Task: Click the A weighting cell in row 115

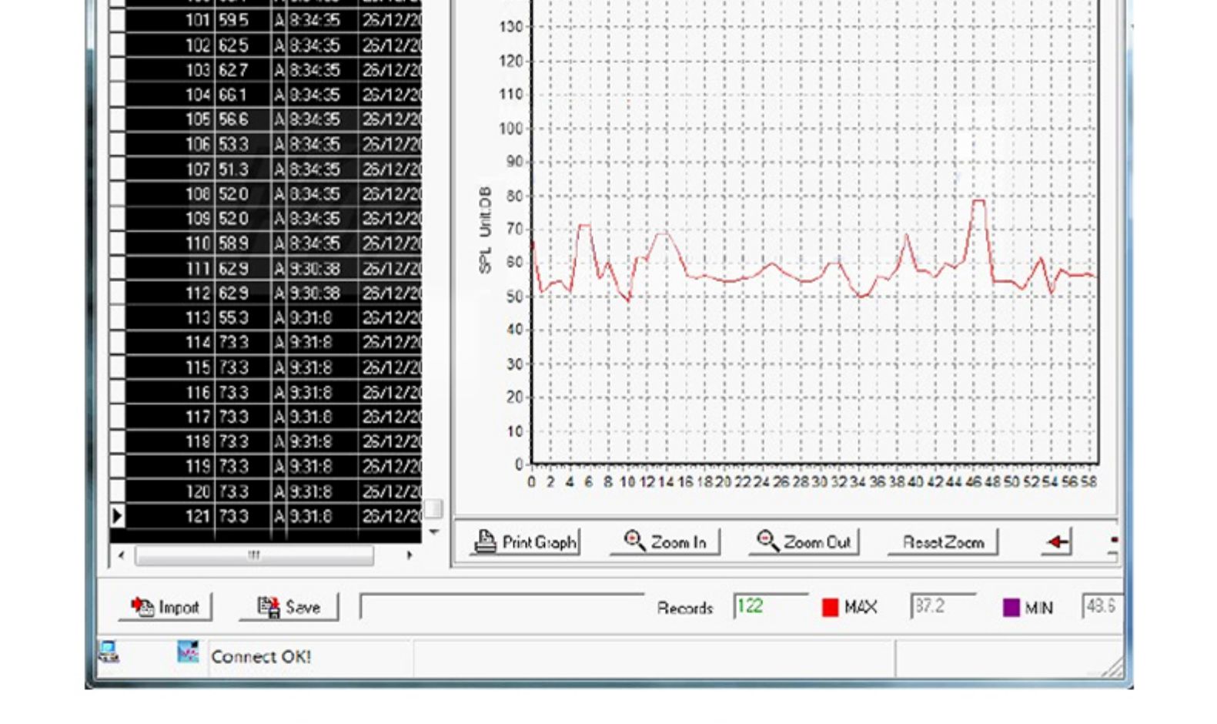Action: click(x=279, y=367)
